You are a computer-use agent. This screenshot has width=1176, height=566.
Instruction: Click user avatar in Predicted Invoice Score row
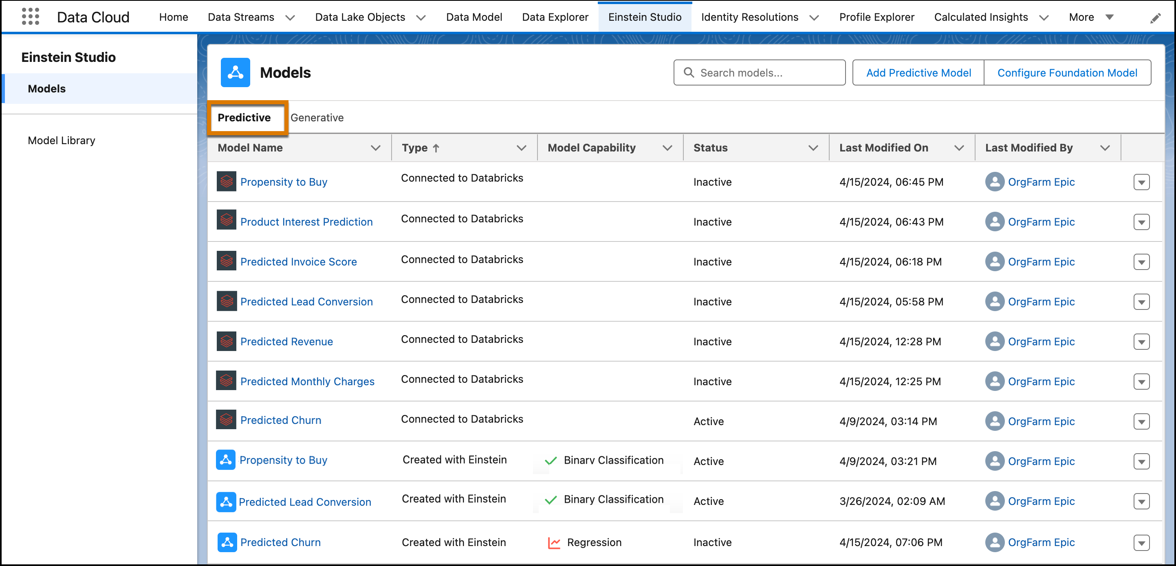click(x=994, y=261)
